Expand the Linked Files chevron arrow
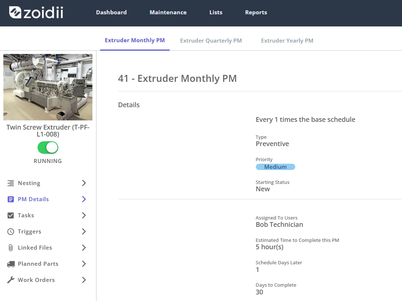 (84, 247)
